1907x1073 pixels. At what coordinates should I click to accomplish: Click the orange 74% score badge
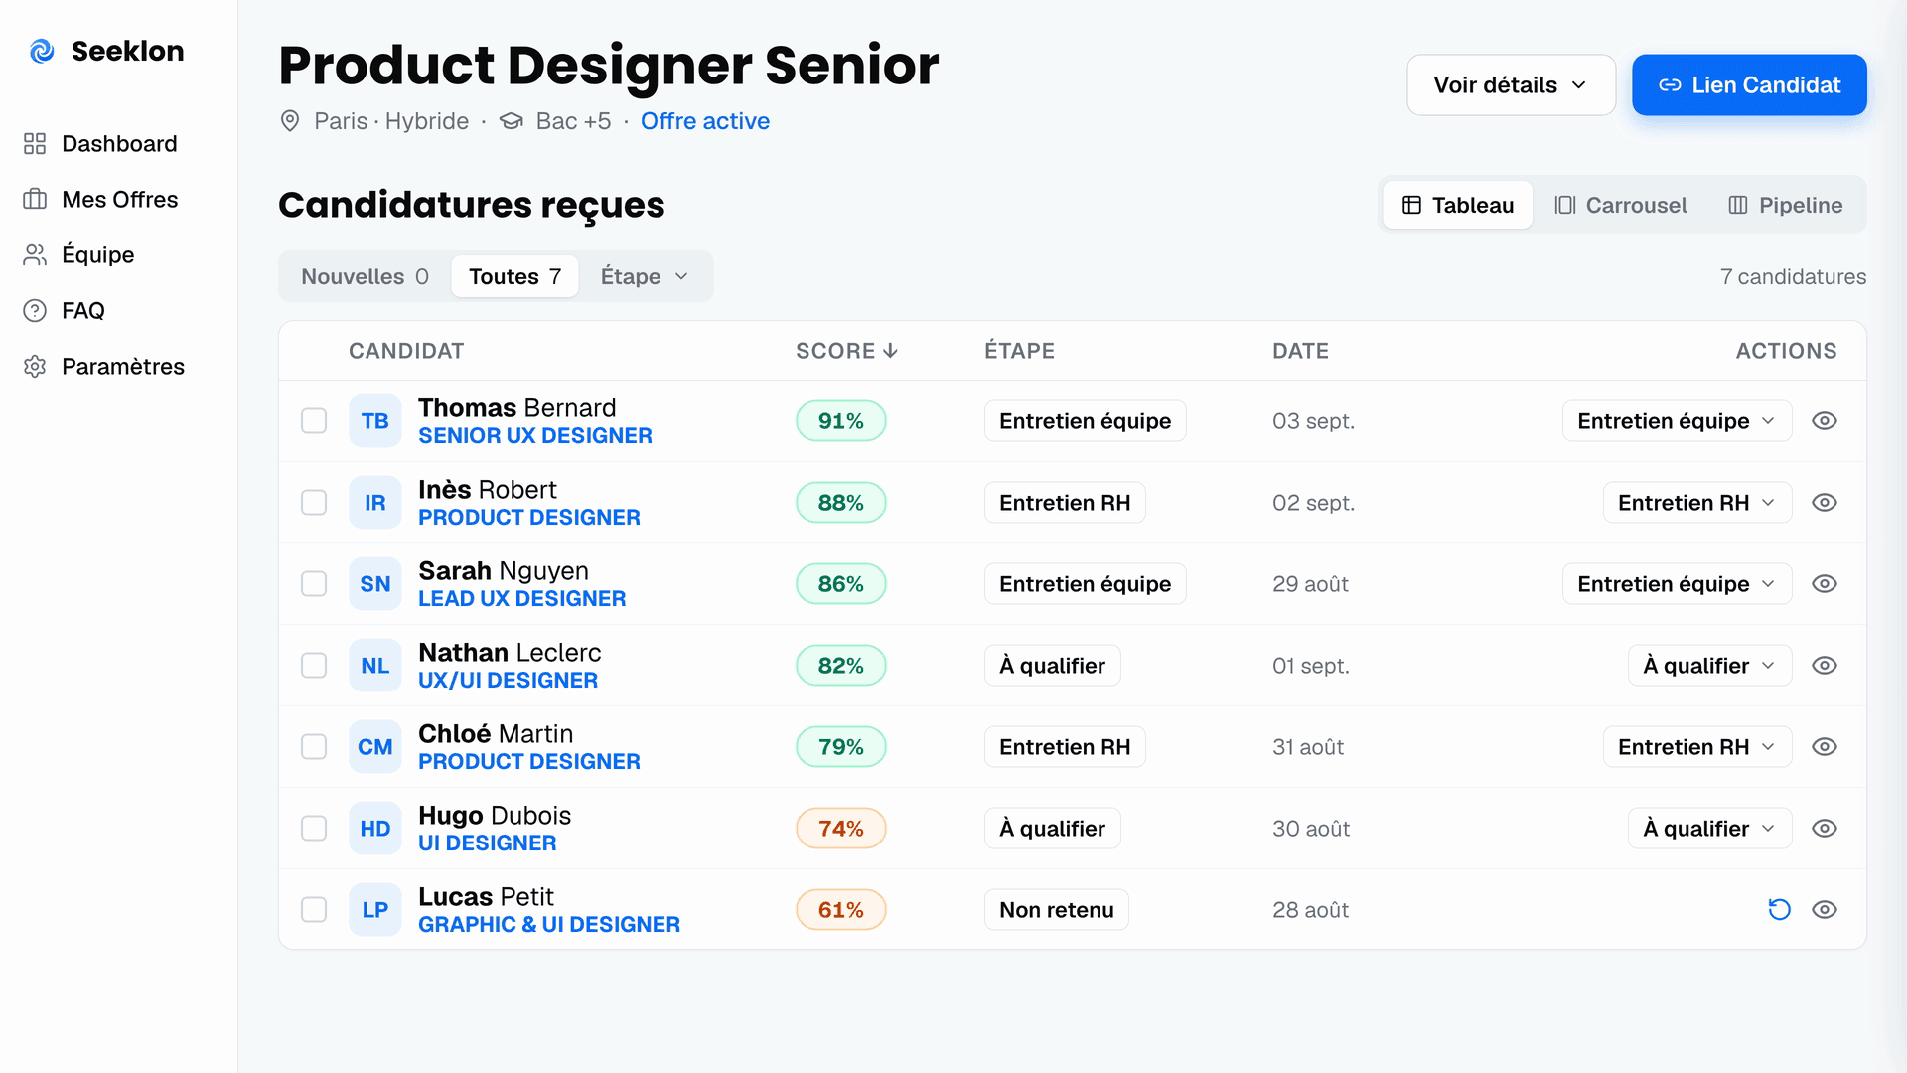840,829
